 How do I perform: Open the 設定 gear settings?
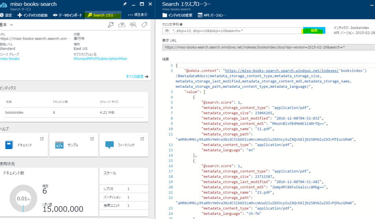click(6, 15)
